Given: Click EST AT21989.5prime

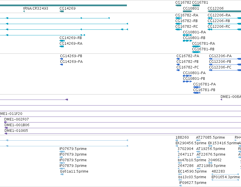Looking at the screenshot, I should coord(211,166).
